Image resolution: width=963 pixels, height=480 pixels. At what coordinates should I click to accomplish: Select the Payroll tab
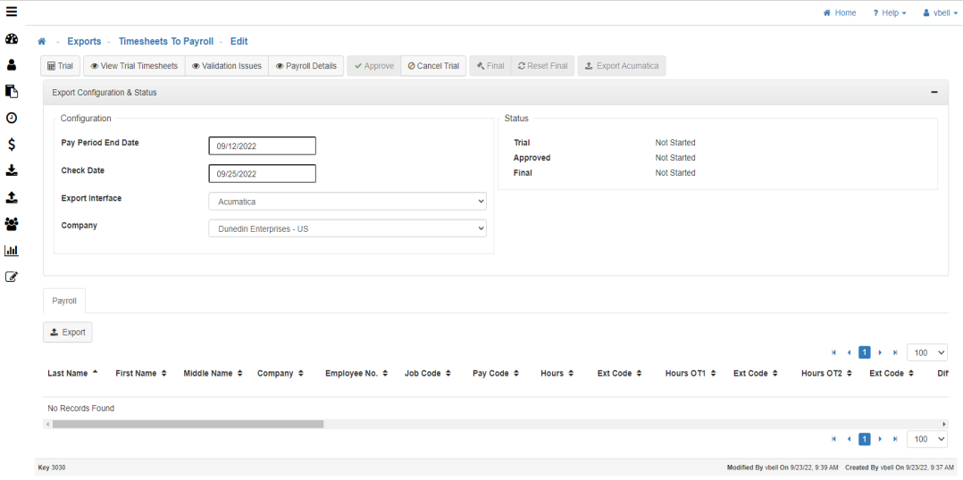pos(64,301)
